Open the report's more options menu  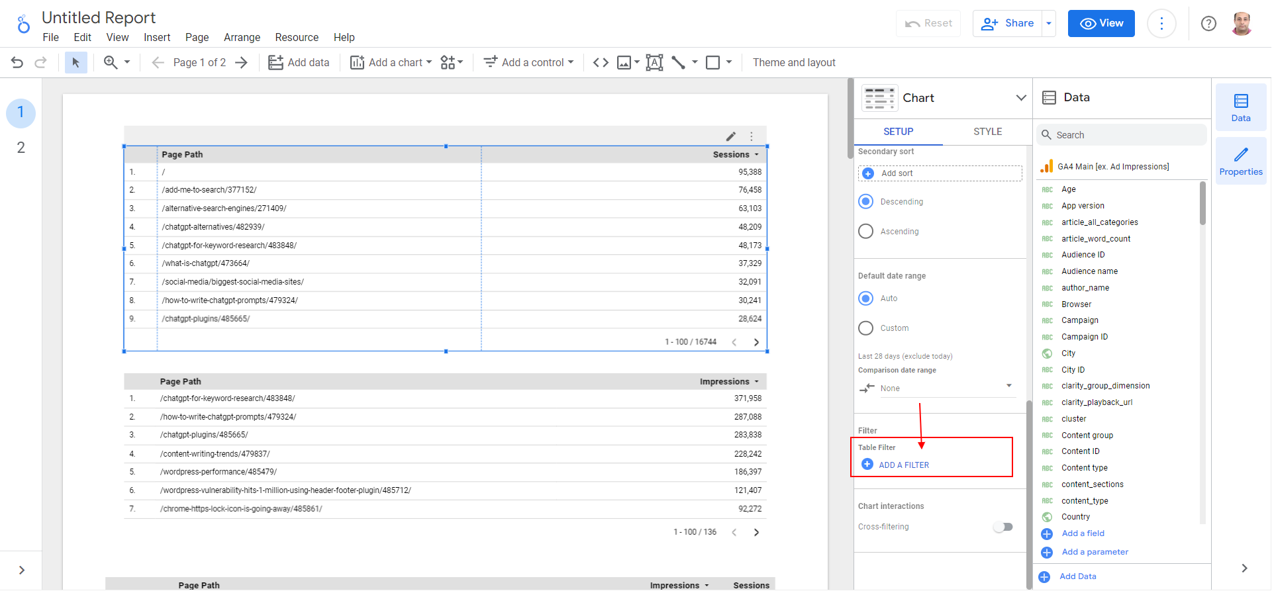[1161, 23]
